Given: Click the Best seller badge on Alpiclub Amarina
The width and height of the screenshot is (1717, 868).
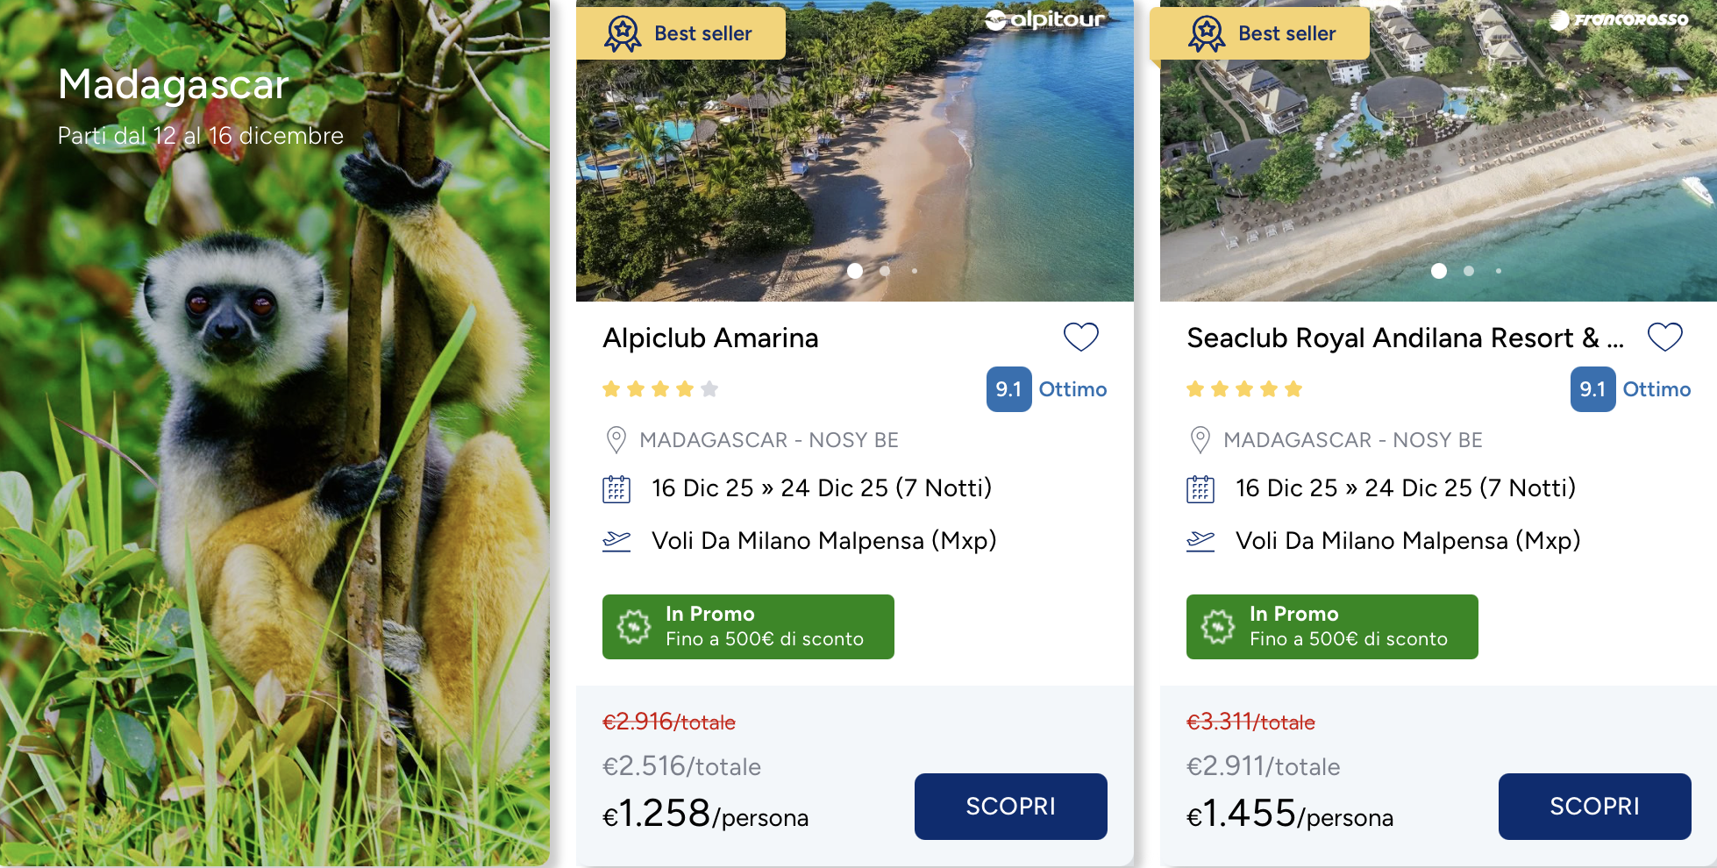Looking at the screenshot, I should [680, 33].
